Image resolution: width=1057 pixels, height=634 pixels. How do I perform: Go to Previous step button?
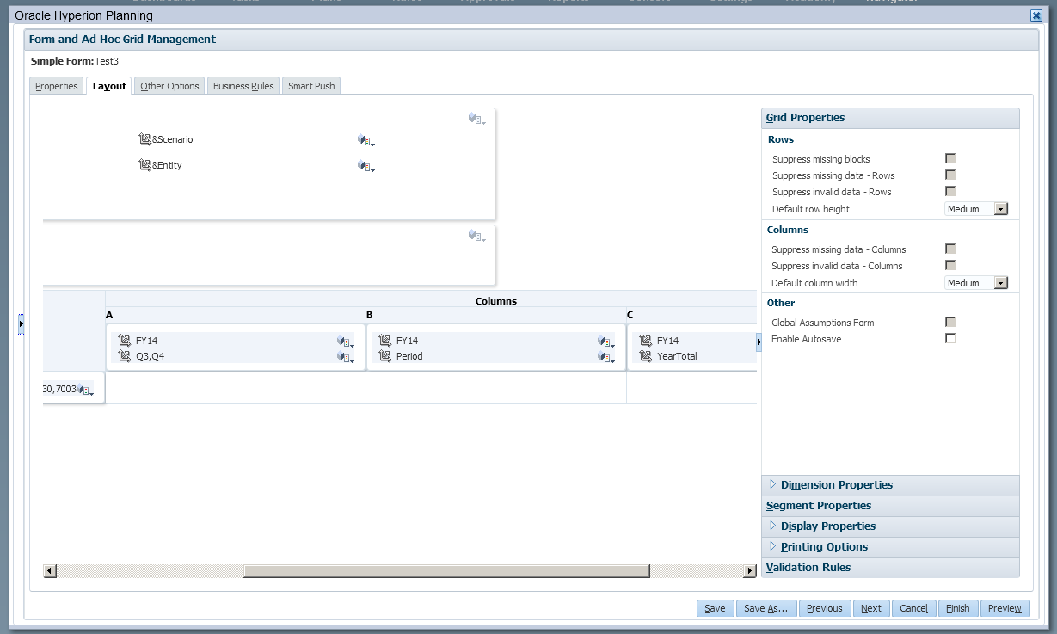point(825,608)
